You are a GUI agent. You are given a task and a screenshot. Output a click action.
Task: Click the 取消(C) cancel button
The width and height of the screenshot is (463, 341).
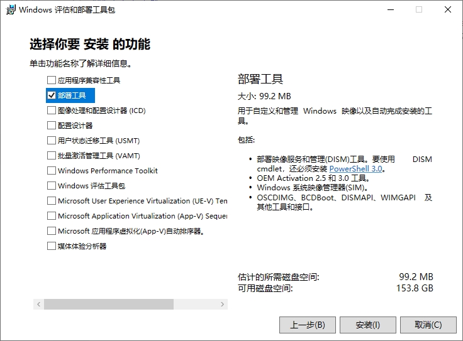tap(428, 325)
